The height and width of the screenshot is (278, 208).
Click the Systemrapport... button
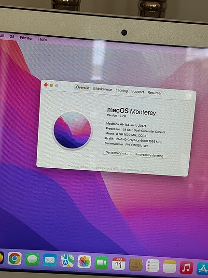click(x=117, y=153)
